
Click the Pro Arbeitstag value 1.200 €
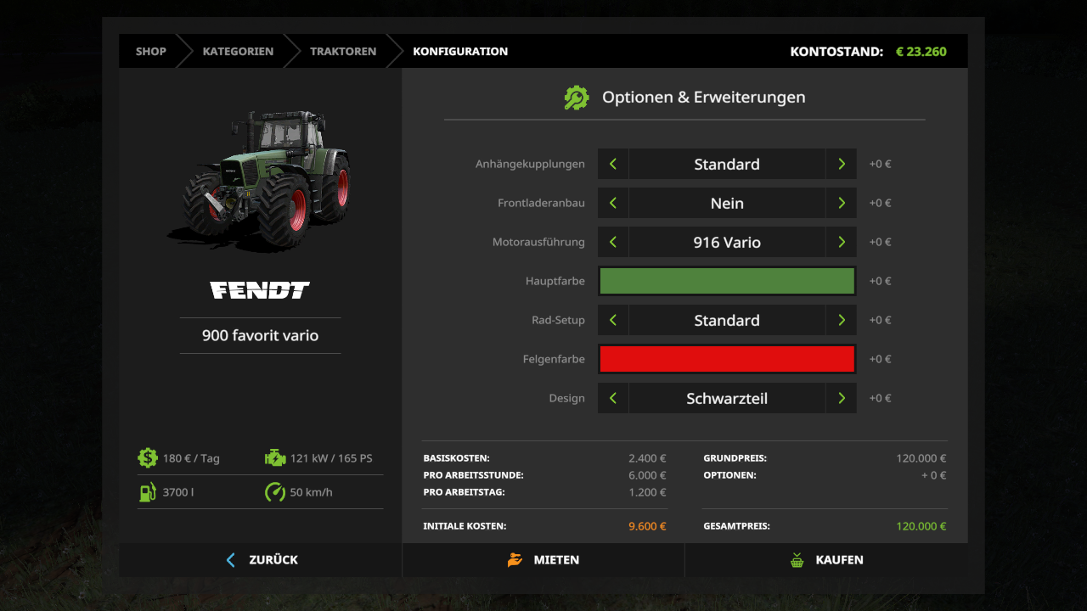click(x=647, y=492)
